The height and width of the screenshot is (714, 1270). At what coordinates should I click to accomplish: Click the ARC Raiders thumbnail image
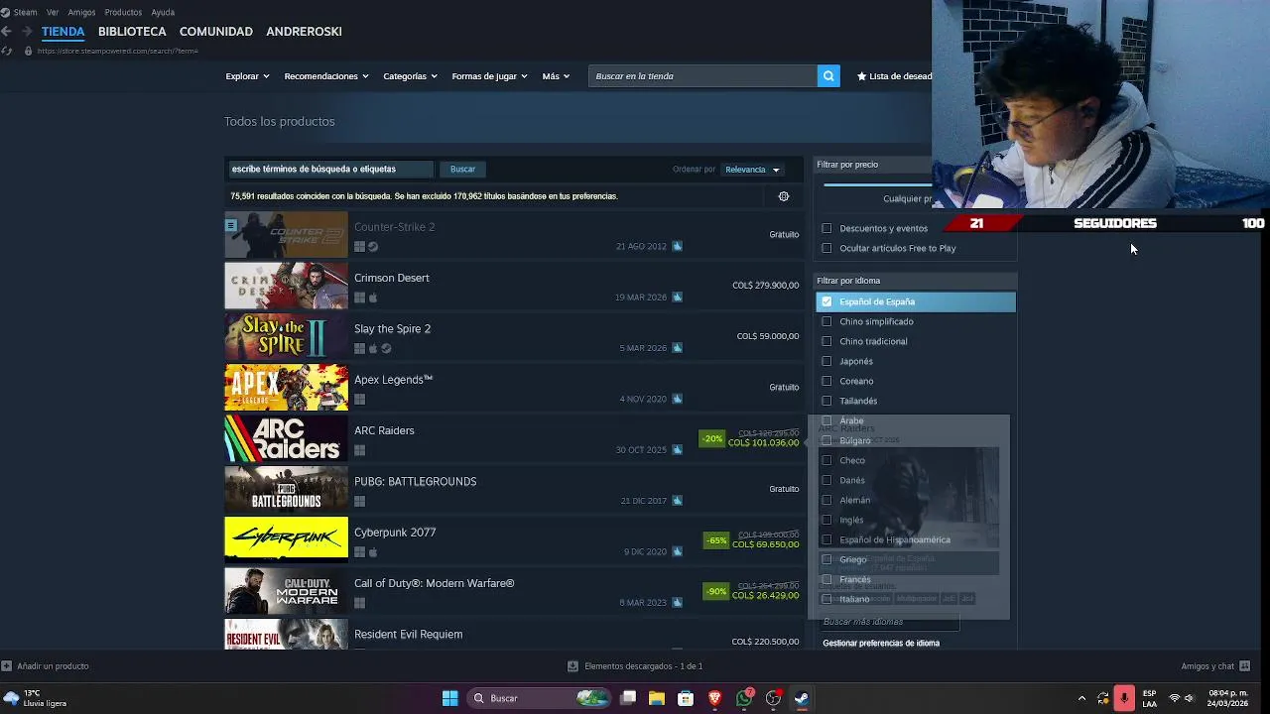(286, 439)
